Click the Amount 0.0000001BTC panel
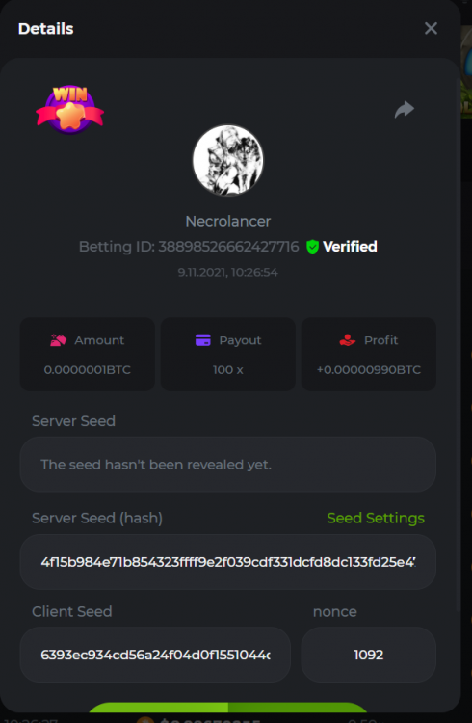 click(87, 354)
